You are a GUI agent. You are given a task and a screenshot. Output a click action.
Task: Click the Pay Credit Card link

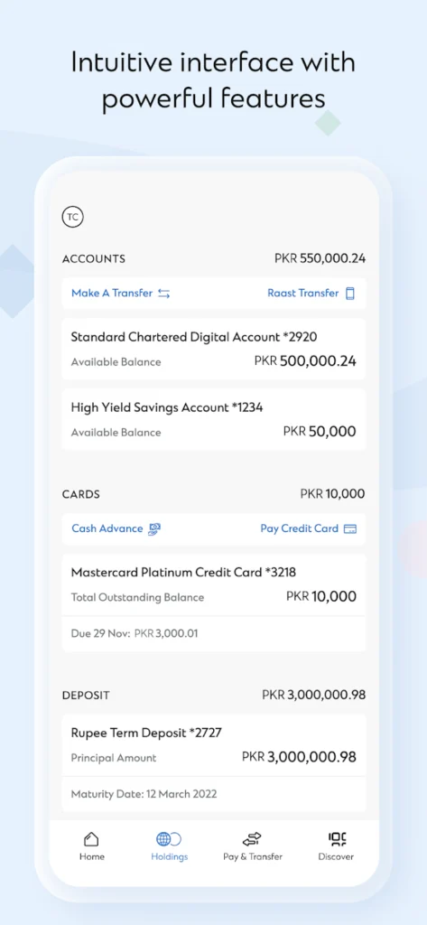click(x=300, y=528)
